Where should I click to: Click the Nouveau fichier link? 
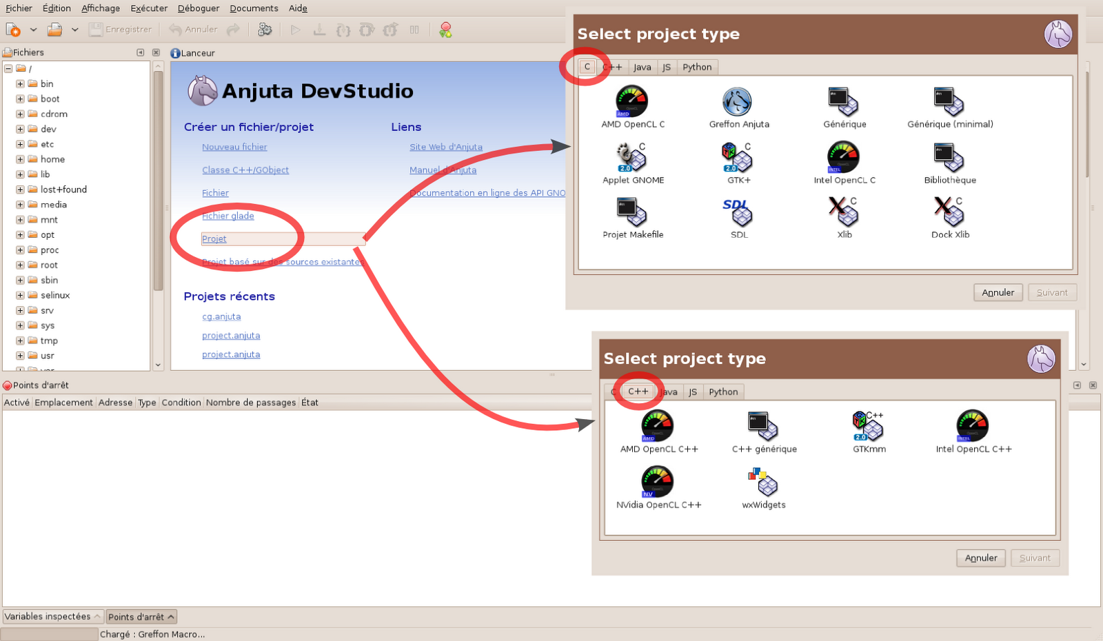click(234, 147)
